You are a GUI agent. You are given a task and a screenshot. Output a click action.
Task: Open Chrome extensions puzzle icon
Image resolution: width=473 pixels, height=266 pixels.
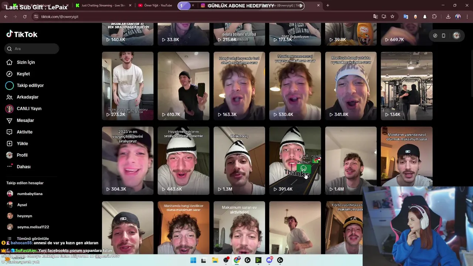pyautogui.click(x=434, y=17)
